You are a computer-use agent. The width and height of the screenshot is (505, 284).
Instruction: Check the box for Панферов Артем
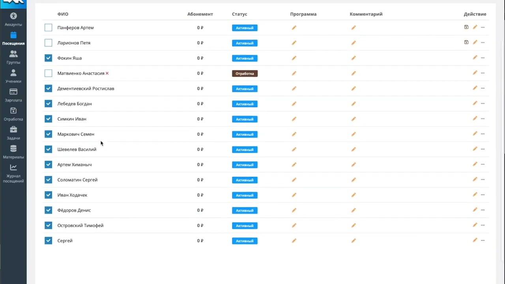click(48, 28)
